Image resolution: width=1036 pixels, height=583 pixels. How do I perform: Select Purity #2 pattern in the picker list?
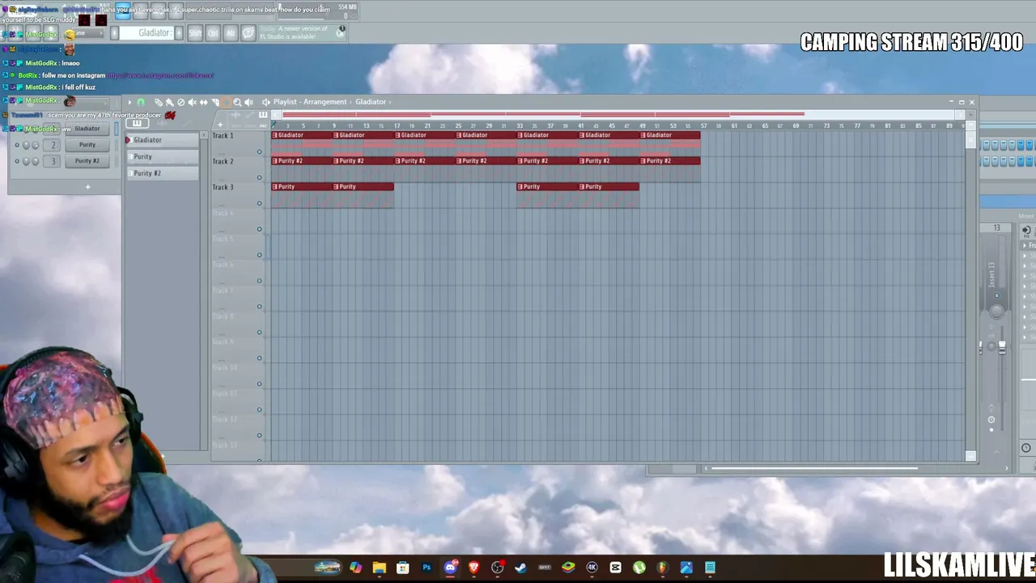coord(162,173)
